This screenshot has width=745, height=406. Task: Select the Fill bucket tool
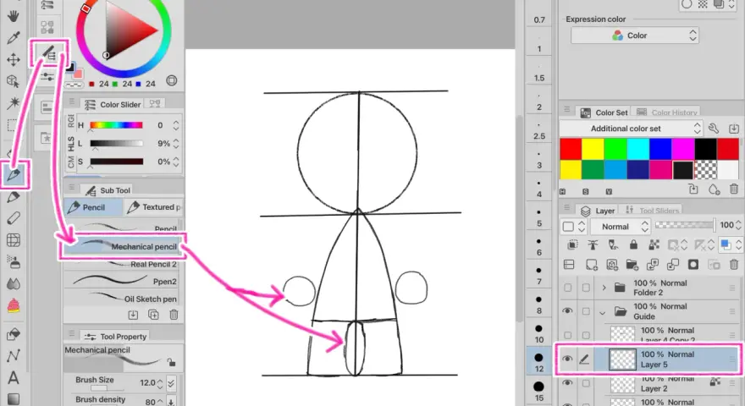point(14,334)
